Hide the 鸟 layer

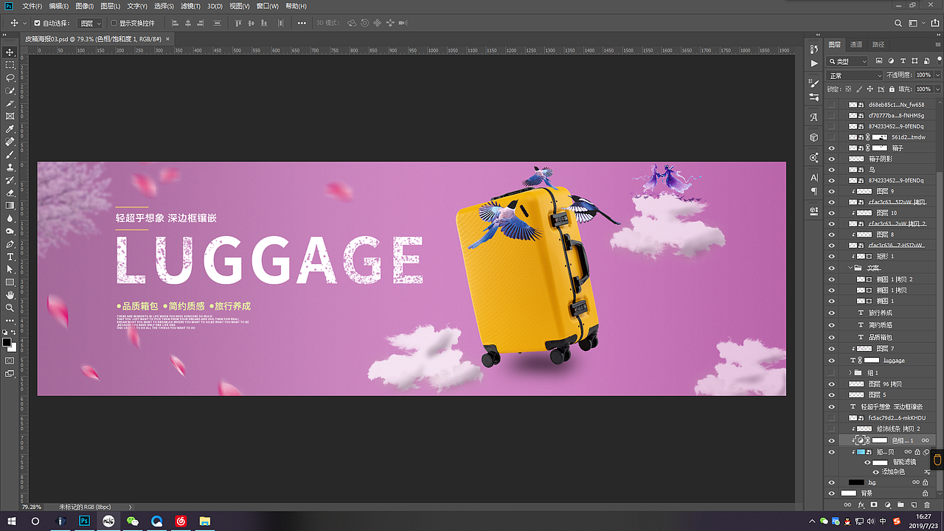pos(832,170)
